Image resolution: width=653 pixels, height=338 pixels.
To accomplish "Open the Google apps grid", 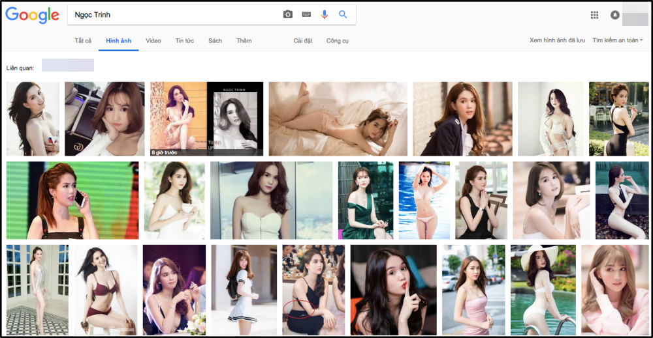I will pyautogui.click(x=594, y=15).
